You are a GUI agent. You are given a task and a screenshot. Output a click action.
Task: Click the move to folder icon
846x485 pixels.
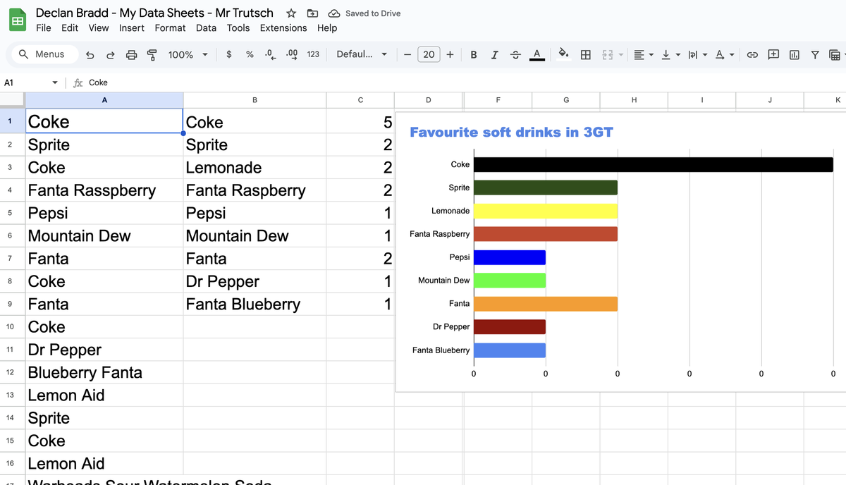(313, 13)
